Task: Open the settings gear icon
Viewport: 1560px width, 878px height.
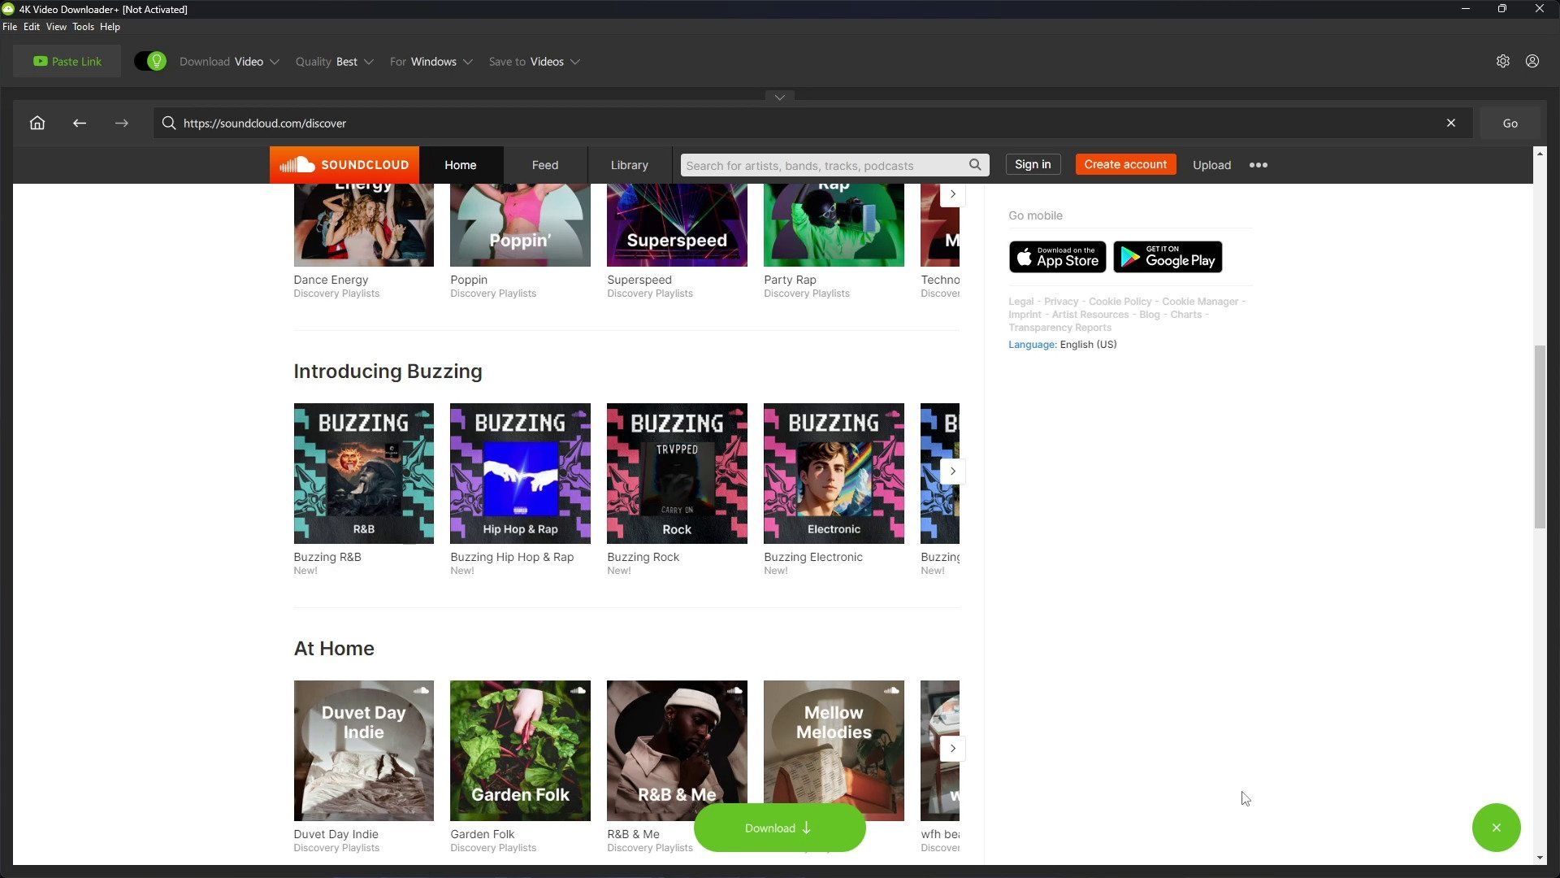Action: point(1503,61)
